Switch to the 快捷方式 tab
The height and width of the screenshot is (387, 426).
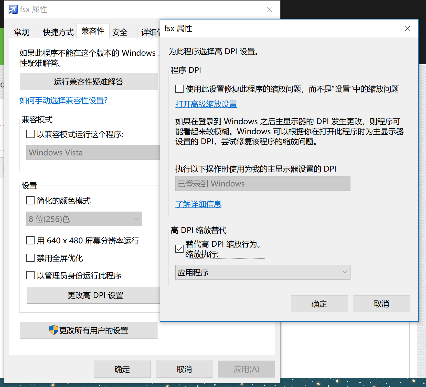click(58, 32)
